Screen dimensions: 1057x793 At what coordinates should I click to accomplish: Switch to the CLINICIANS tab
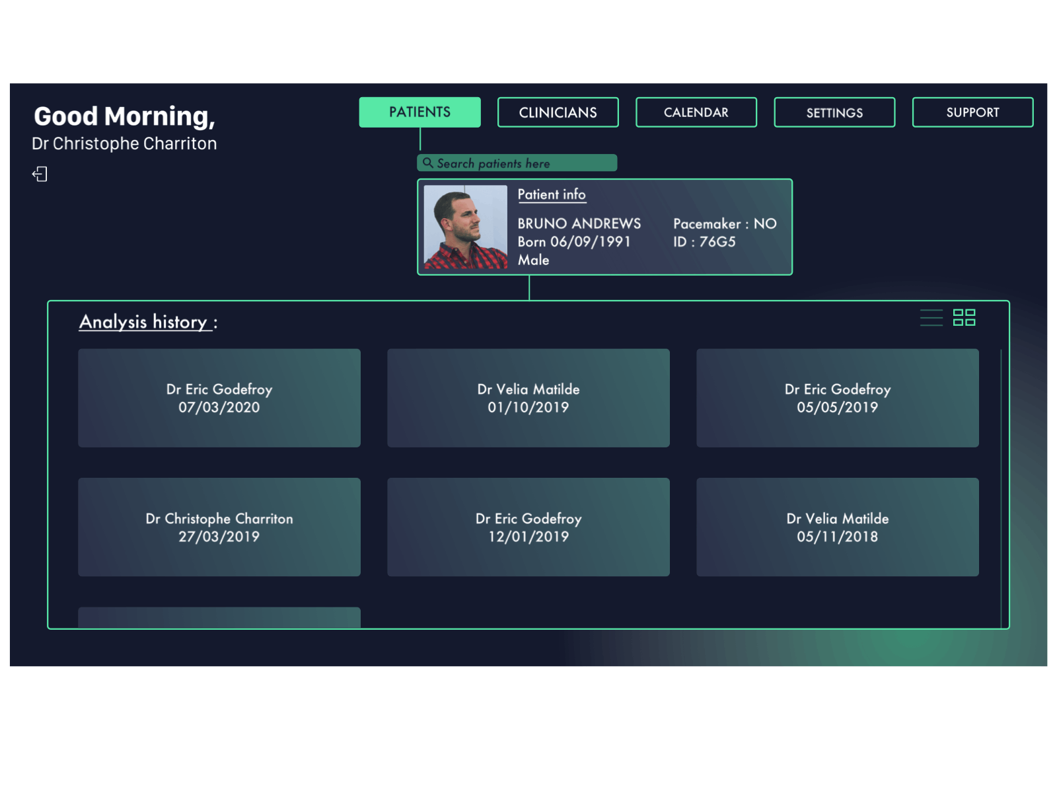click(x=558, y=112)
